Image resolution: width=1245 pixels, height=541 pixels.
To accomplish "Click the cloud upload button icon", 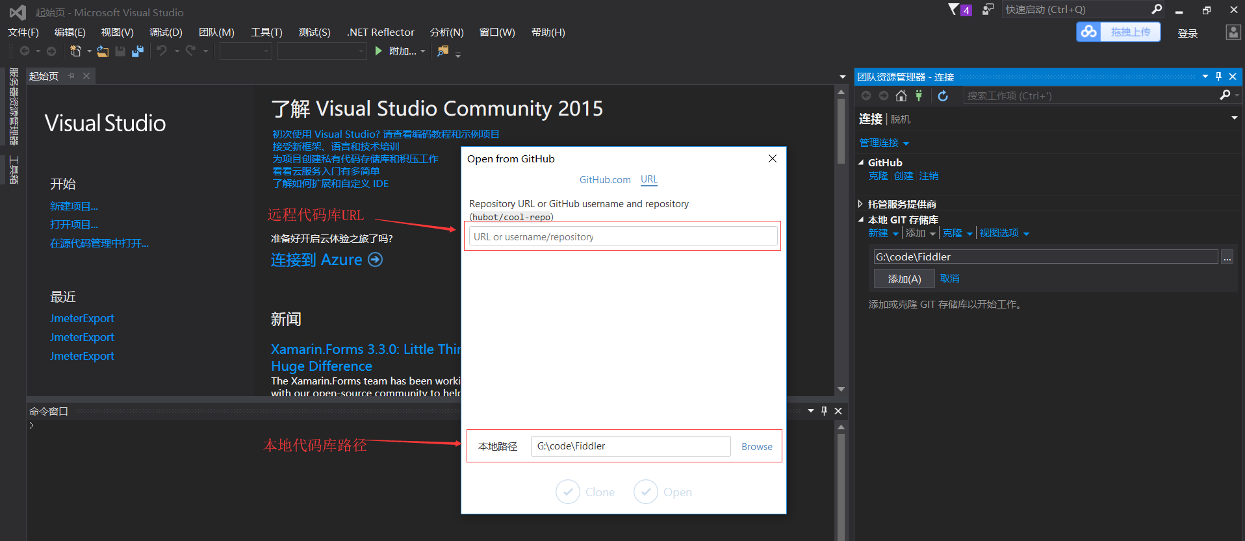I will pos(1089,32).
